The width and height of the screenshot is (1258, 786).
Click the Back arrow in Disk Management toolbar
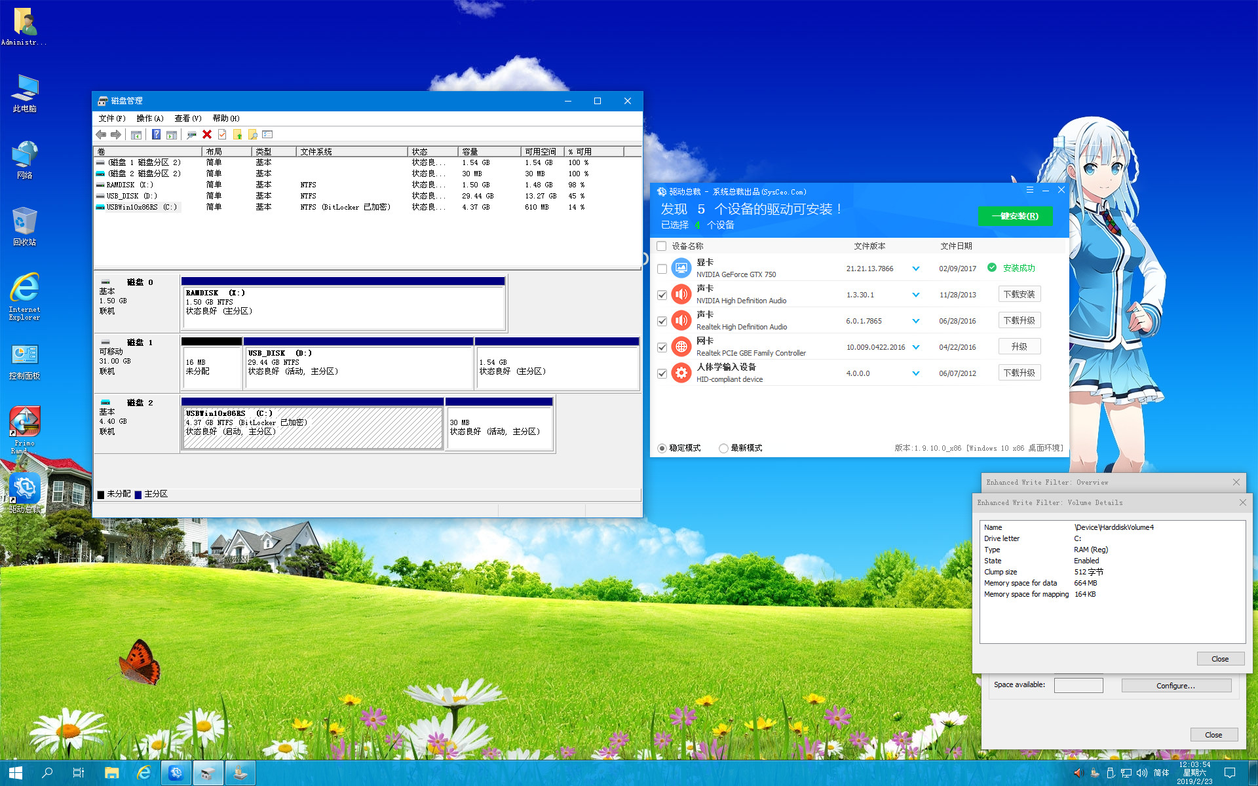101,134
